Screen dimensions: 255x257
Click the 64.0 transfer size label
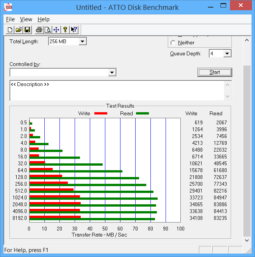tap(22, 170)
